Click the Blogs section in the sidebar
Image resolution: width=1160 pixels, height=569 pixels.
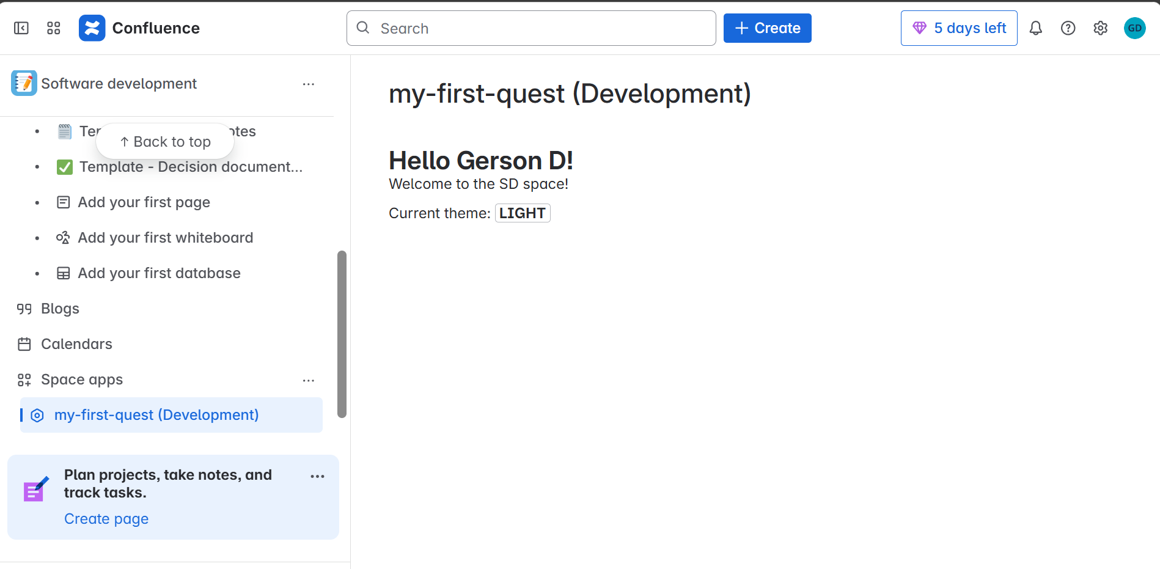[x=59, y=309]
